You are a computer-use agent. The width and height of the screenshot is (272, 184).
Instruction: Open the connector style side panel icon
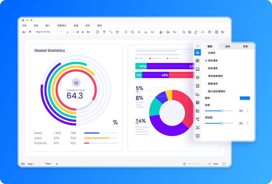tap(198, 119)
